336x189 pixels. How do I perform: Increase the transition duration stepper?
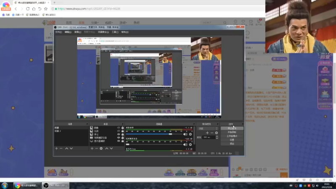click(217, 136)
